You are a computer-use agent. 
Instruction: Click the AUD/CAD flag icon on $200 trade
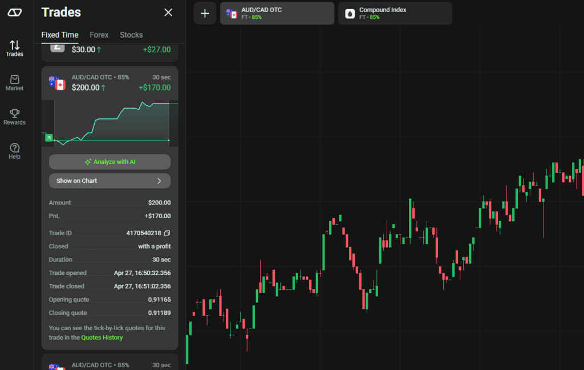57,83
